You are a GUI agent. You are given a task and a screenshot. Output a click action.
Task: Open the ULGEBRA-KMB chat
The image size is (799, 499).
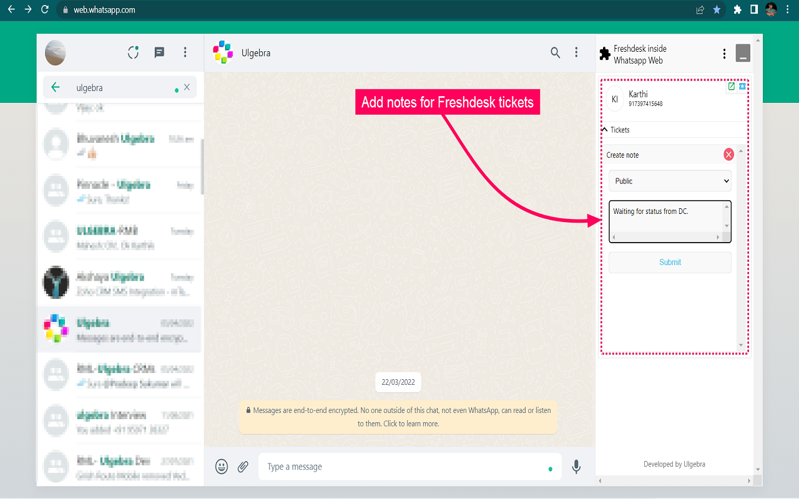pyautogui.click(x=119, y=237)
